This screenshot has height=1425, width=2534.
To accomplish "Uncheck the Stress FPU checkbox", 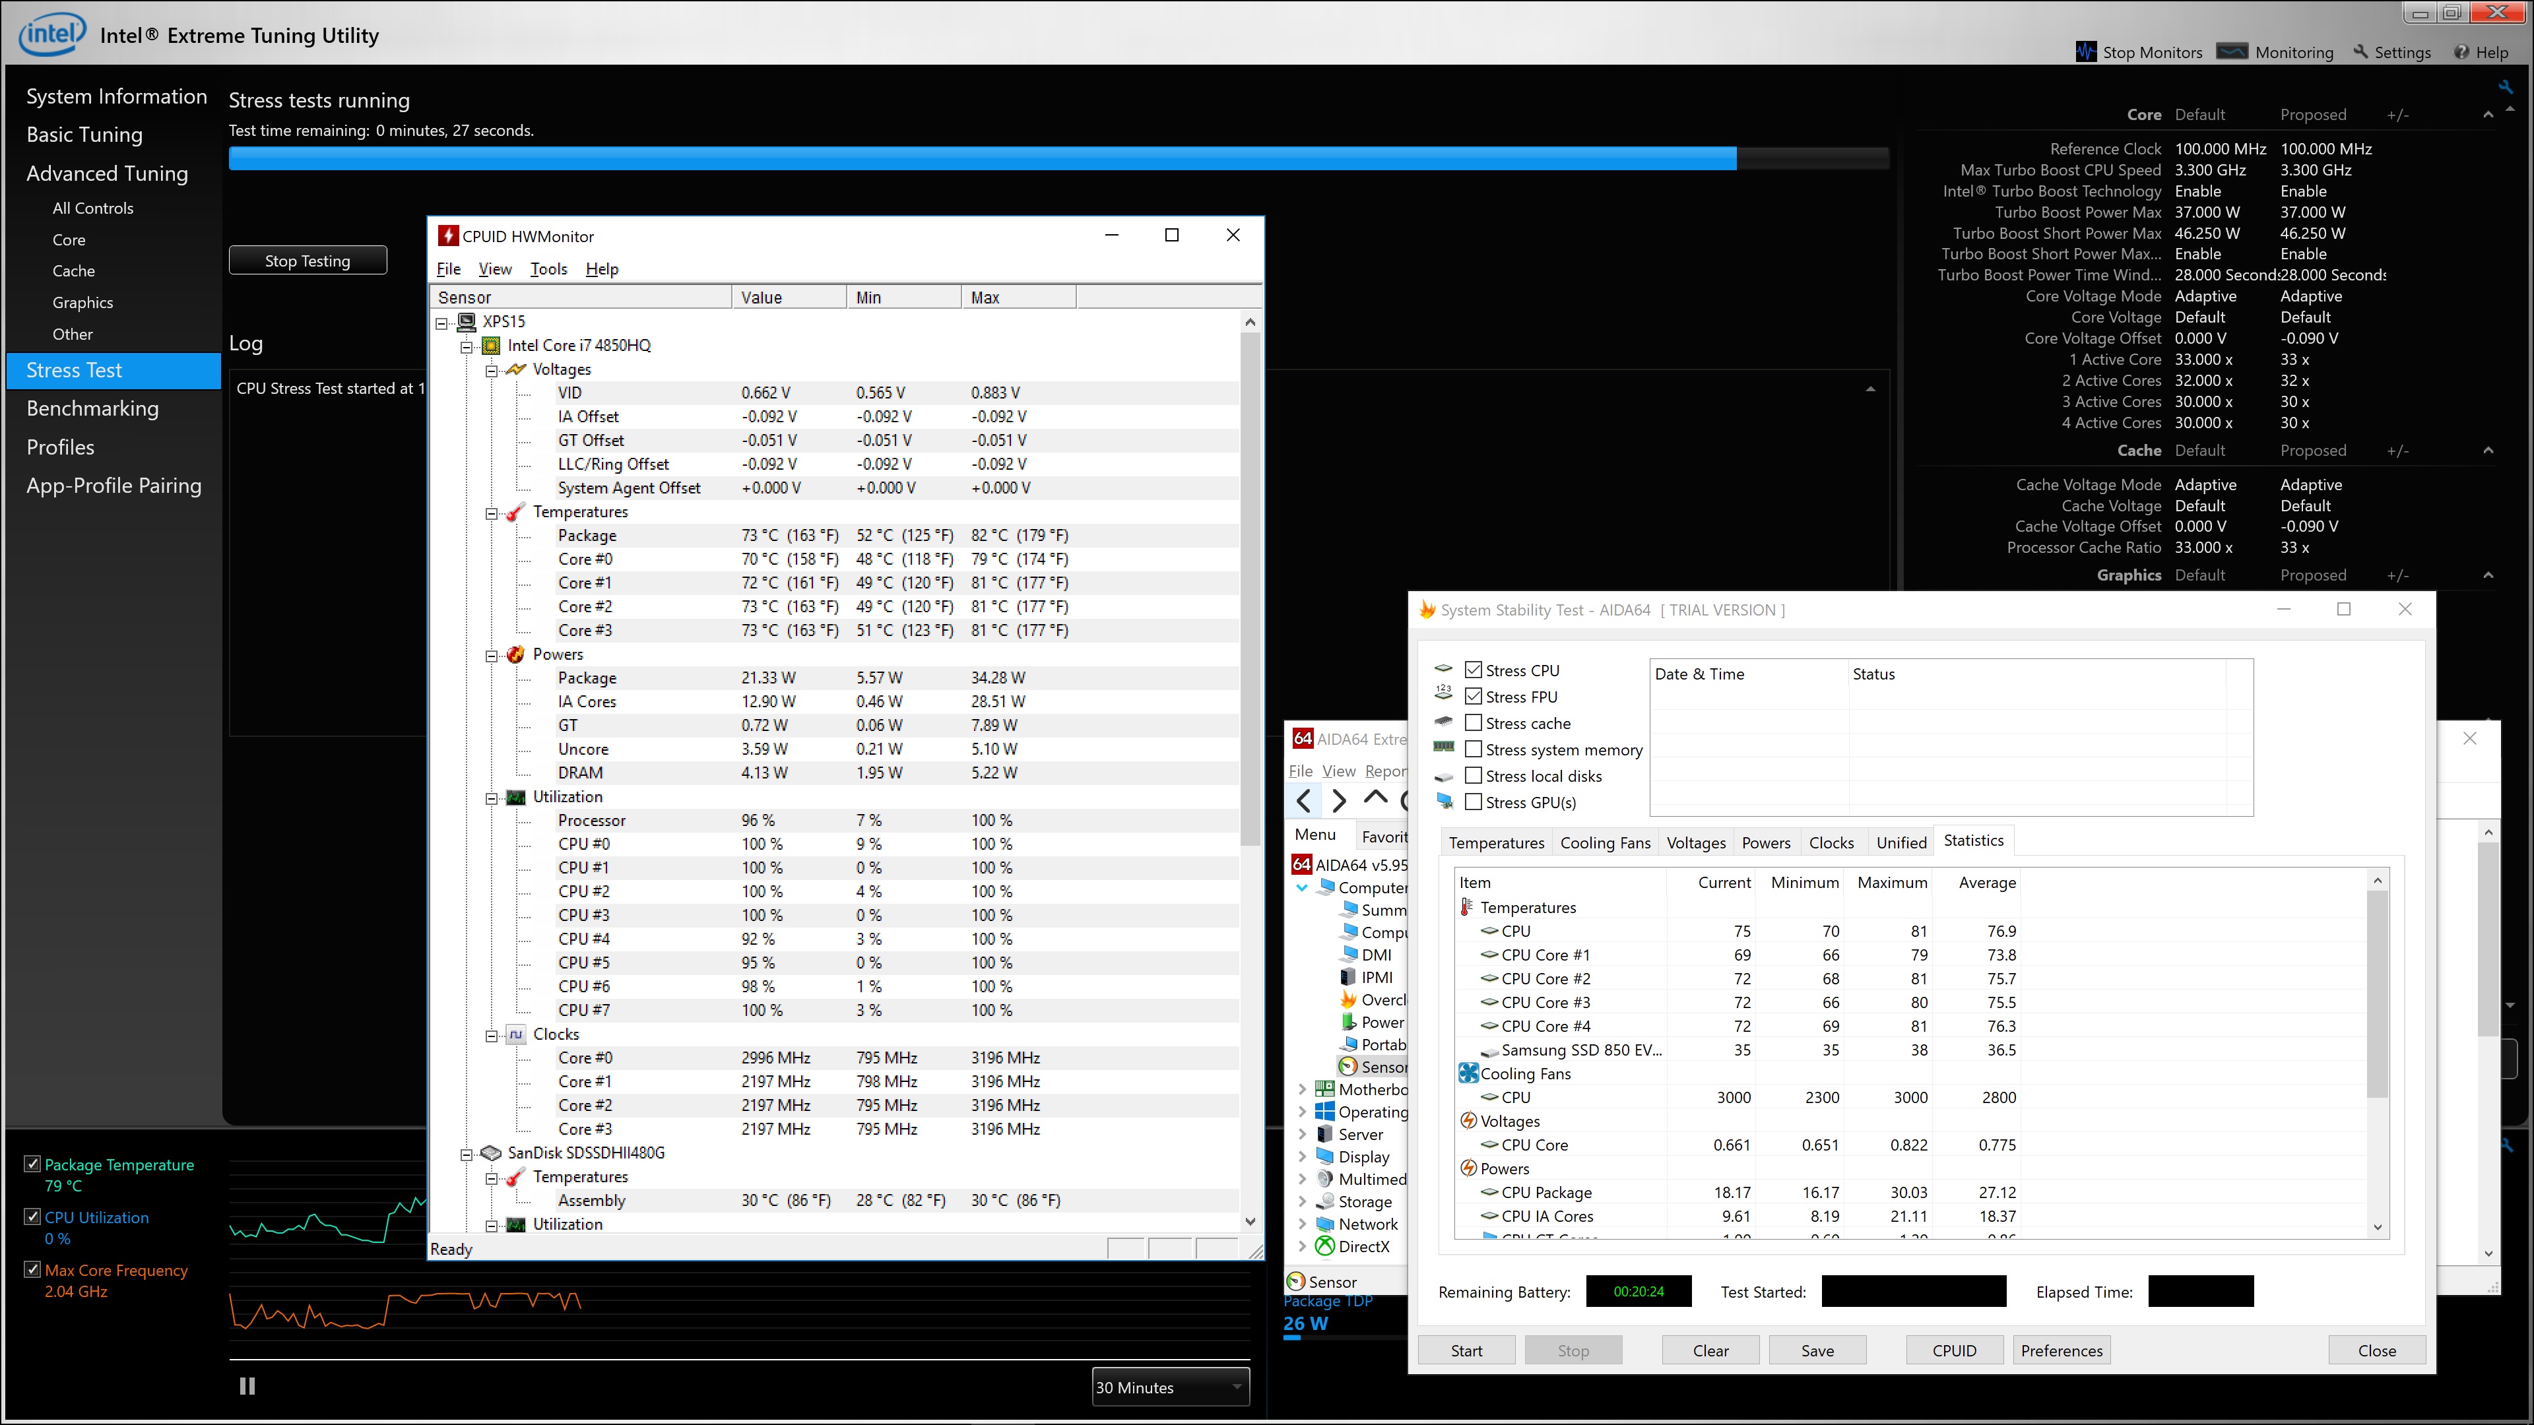I will point(1474,696).
